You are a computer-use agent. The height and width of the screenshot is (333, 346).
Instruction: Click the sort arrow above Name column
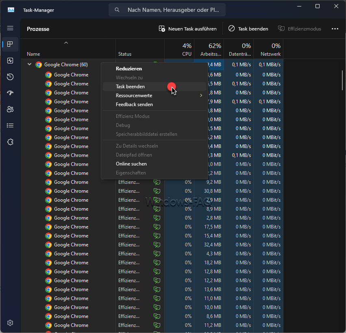(66, 43)
